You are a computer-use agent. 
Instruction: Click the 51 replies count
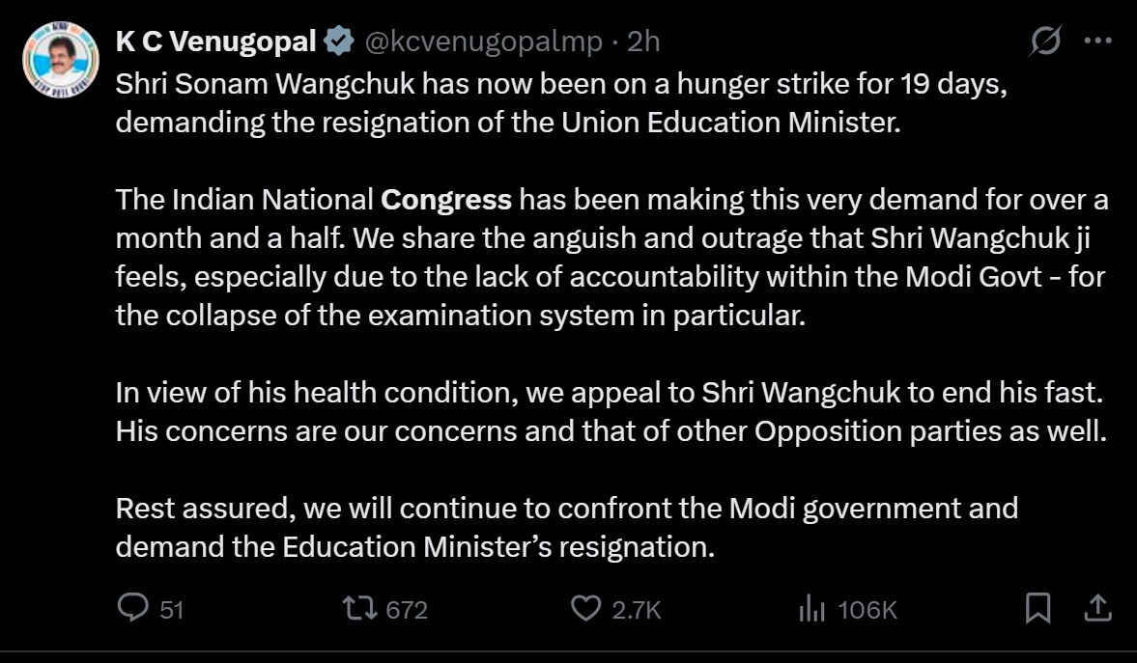pos(172,609)
